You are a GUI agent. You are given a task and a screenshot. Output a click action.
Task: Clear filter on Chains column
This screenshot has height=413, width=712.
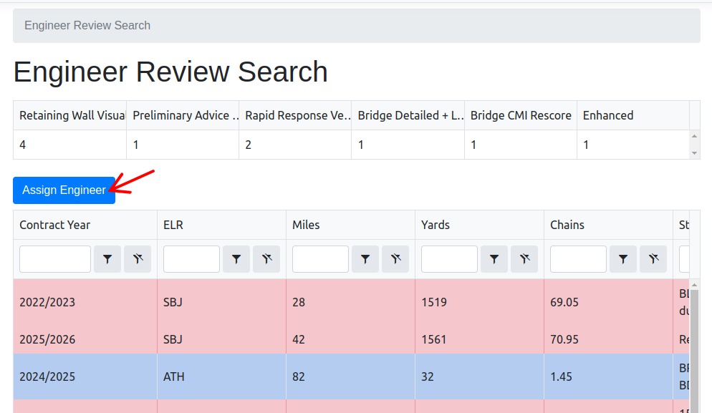[x=653, y=259]
